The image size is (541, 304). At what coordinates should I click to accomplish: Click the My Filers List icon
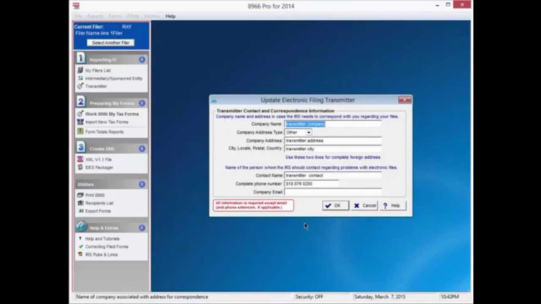coord(80,71)
